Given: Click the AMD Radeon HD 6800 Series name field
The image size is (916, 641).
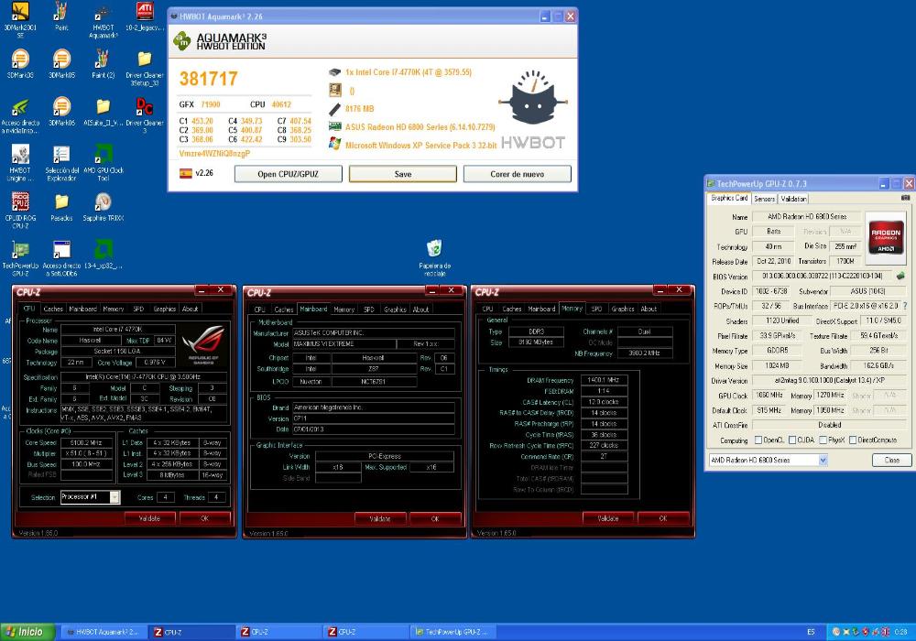Looking at the screenshot, I should click(x=807, y=217).
